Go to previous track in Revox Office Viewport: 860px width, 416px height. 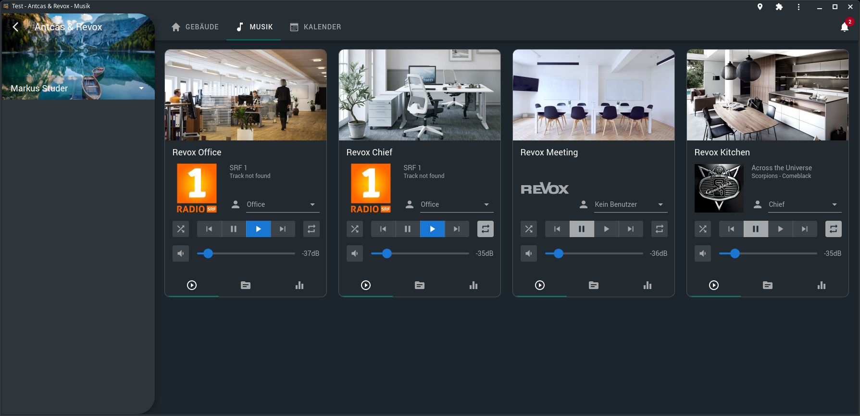(x=209, y=229)
